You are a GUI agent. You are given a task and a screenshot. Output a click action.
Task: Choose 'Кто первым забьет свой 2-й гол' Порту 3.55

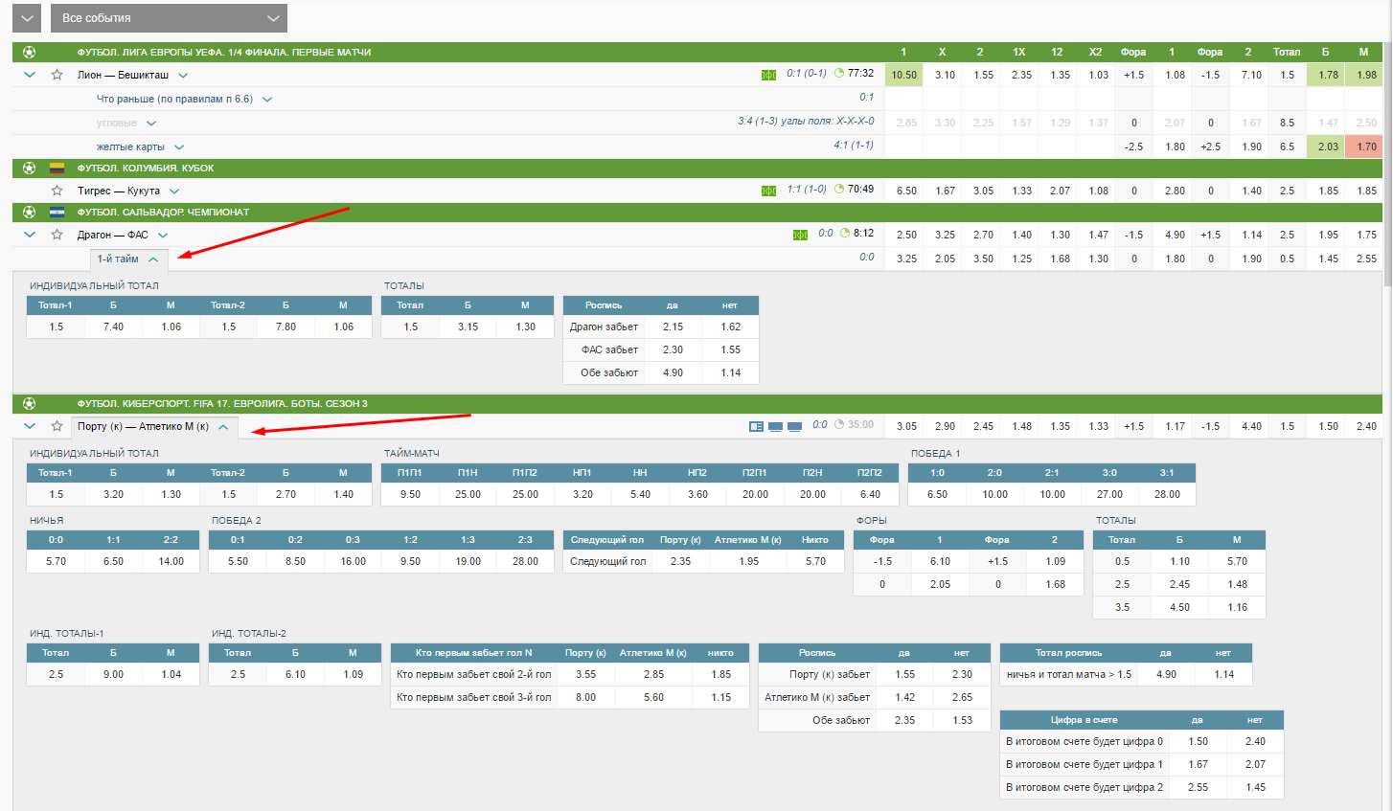(x=585, y=674)
